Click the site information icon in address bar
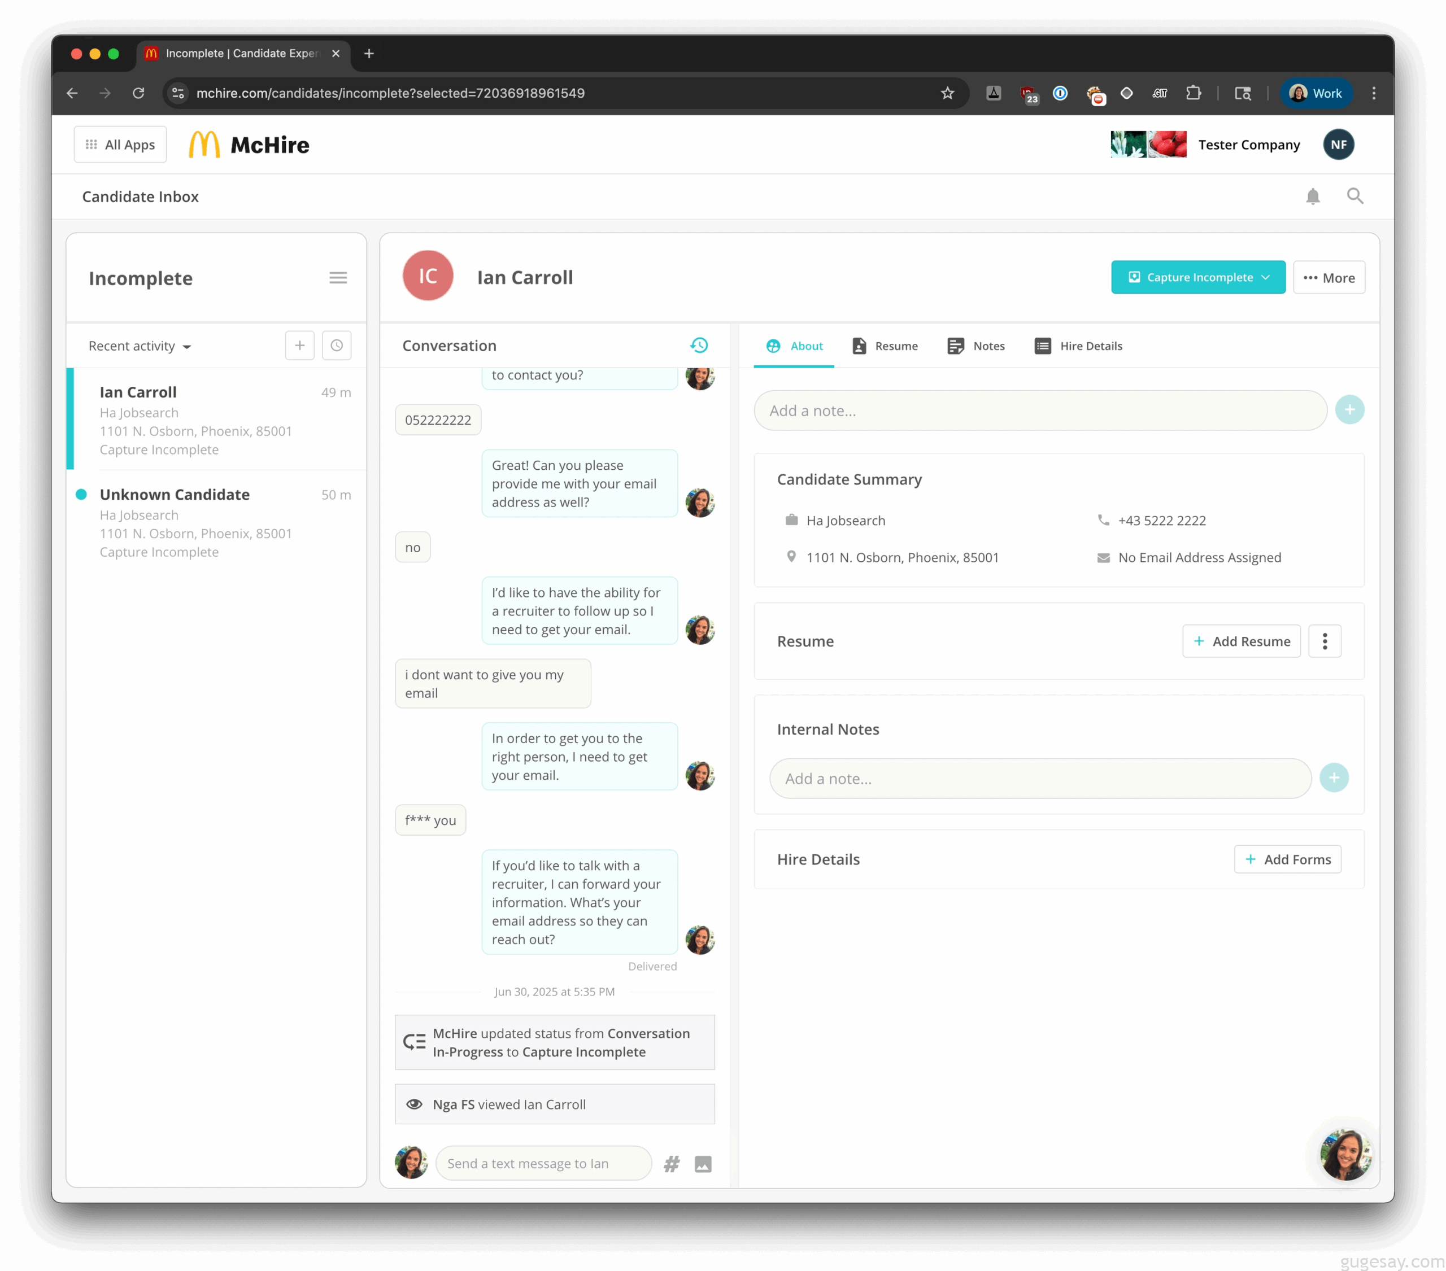The width and height of the screenshot is (1446, 1271). point(178,93)
